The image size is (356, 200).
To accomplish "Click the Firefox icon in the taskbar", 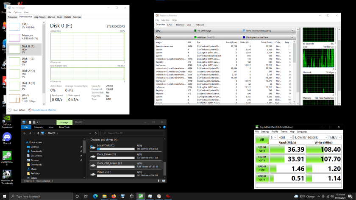I will click(114, 196).
